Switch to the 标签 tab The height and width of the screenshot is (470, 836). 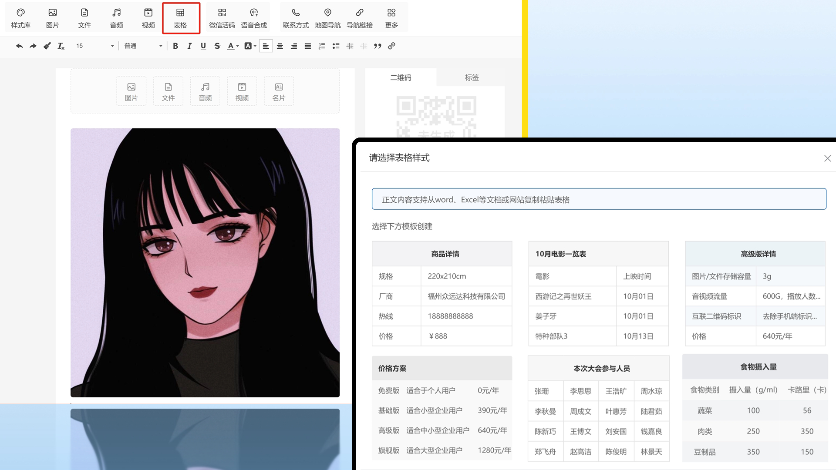472,77
